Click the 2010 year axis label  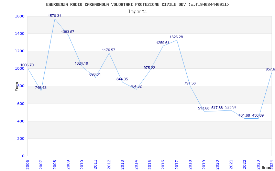pos(82,165)
